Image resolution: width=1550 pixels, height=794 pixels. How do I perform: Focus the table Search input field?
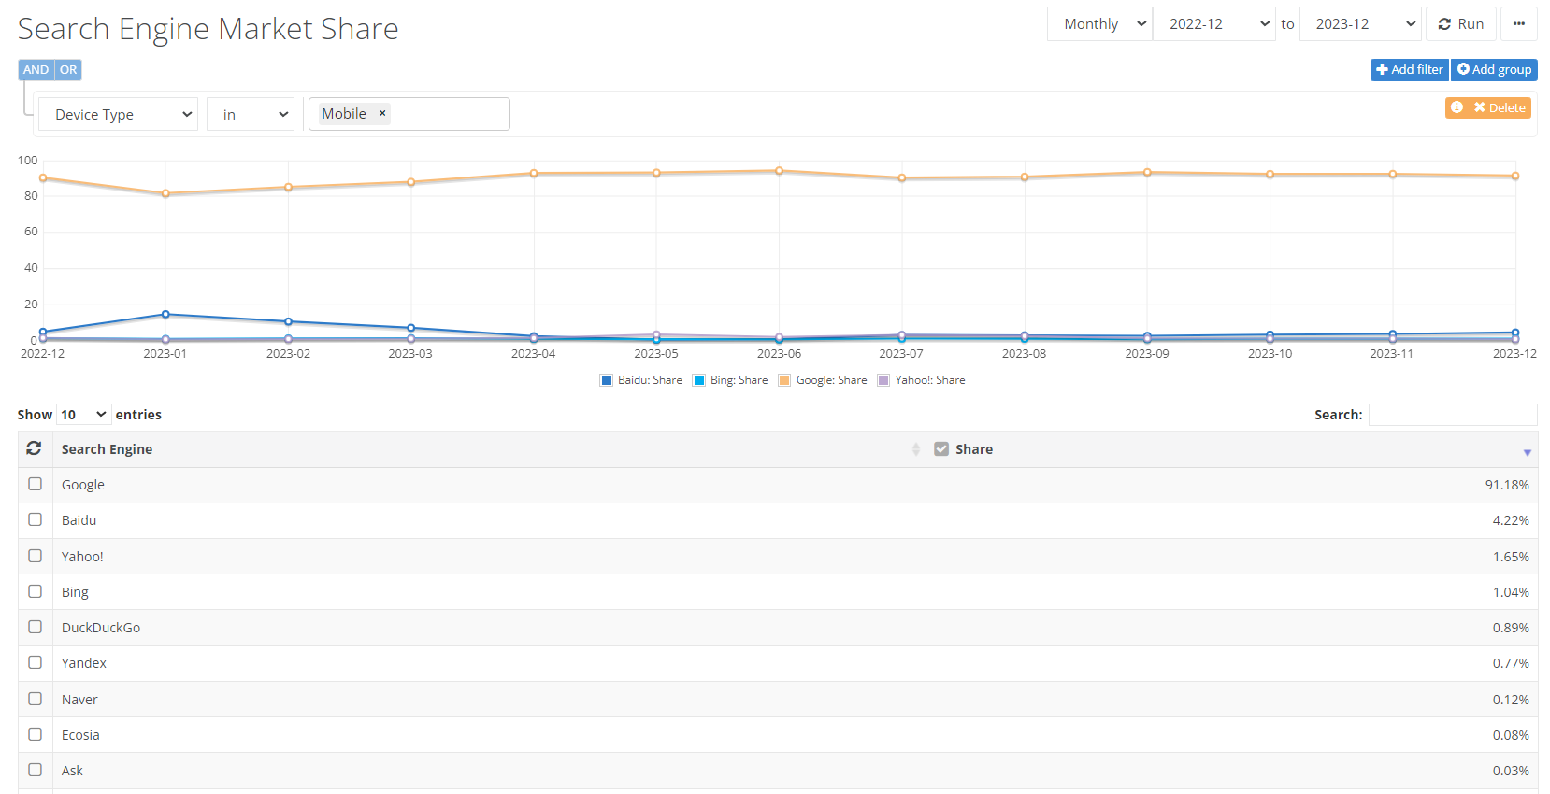click(x=1453, y=415)
